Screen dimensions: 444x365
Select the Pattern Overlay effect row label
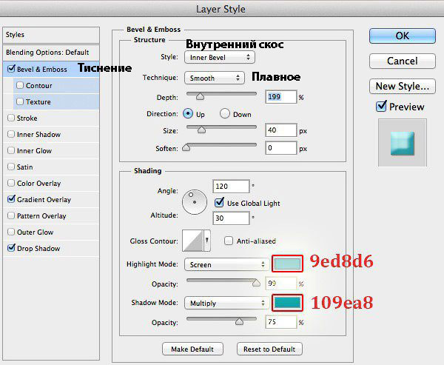(x=41, y=216)
